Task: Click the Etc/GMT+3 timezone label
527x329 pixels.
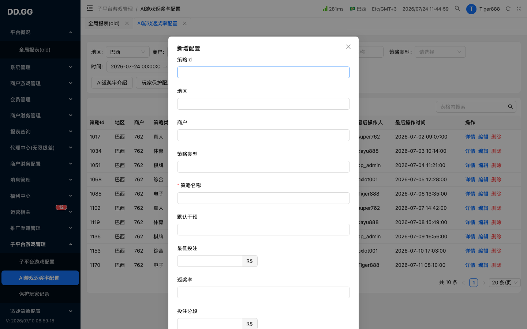Action: tap(384, 9)
